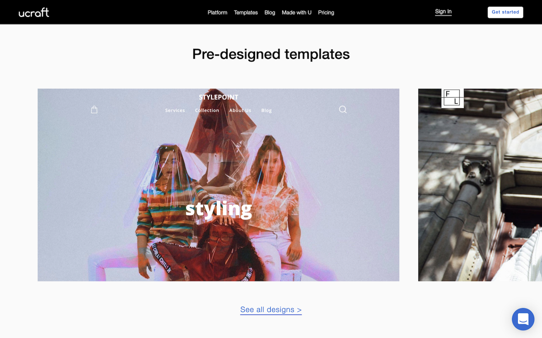Click About Us in the template preview
This screenshot has width=542, height=338.
tap(240, 110)
